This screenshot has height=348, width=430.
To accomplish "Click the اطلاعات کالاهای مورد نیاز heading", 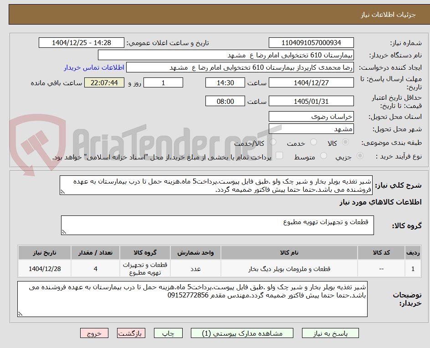I will (x=380, y=202).
